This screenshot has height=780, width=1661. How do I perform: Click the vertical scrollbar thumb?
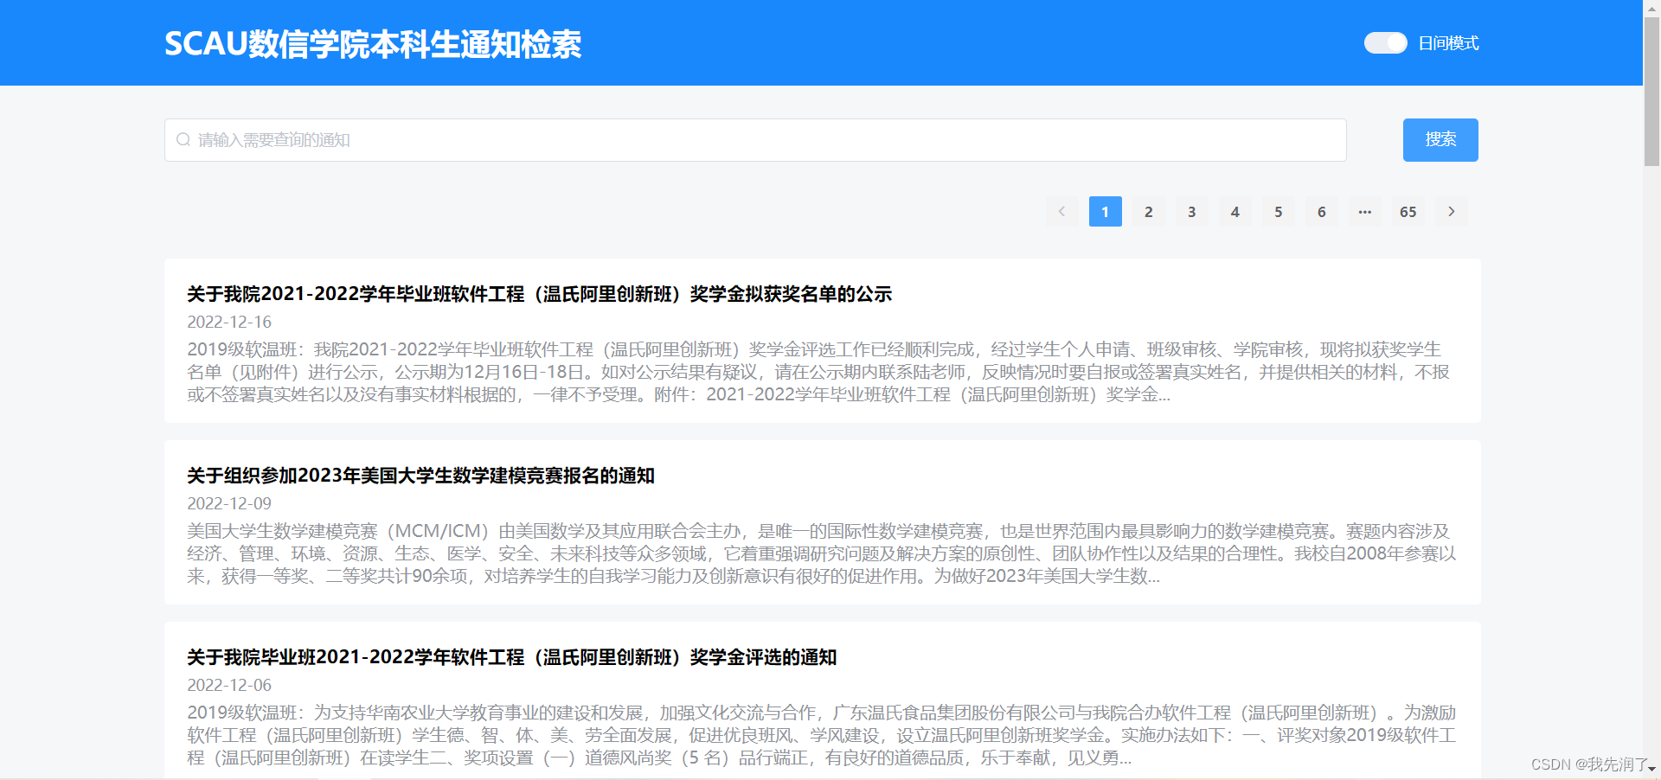pos(1651,90)
